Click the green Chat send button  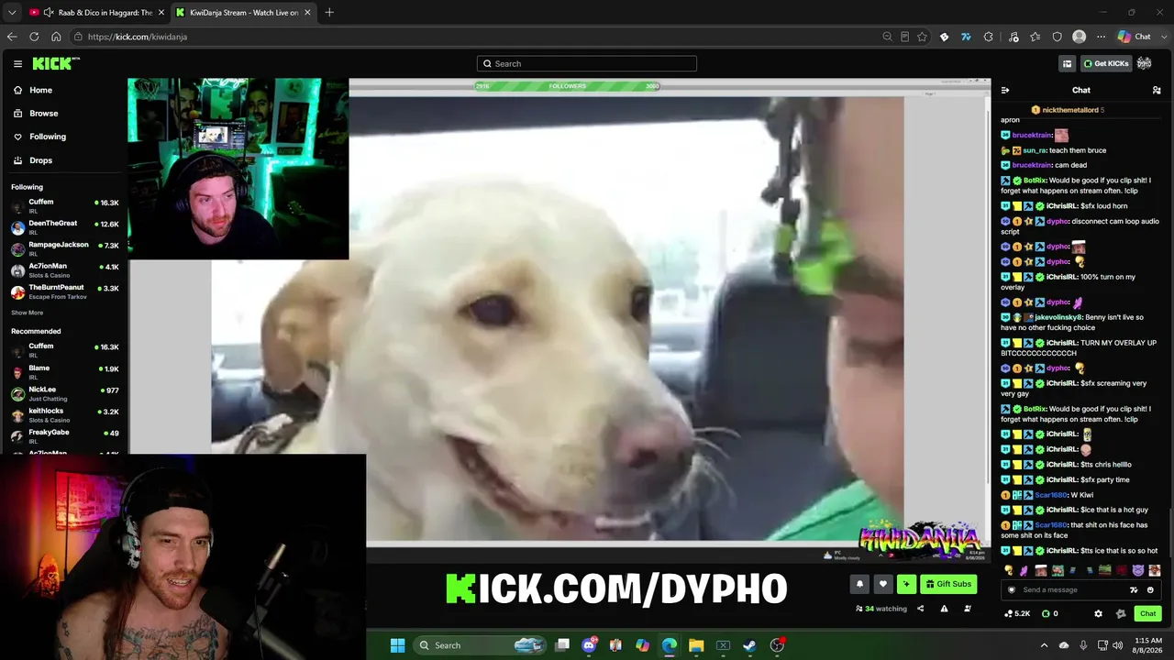[x=1147, y=613]
